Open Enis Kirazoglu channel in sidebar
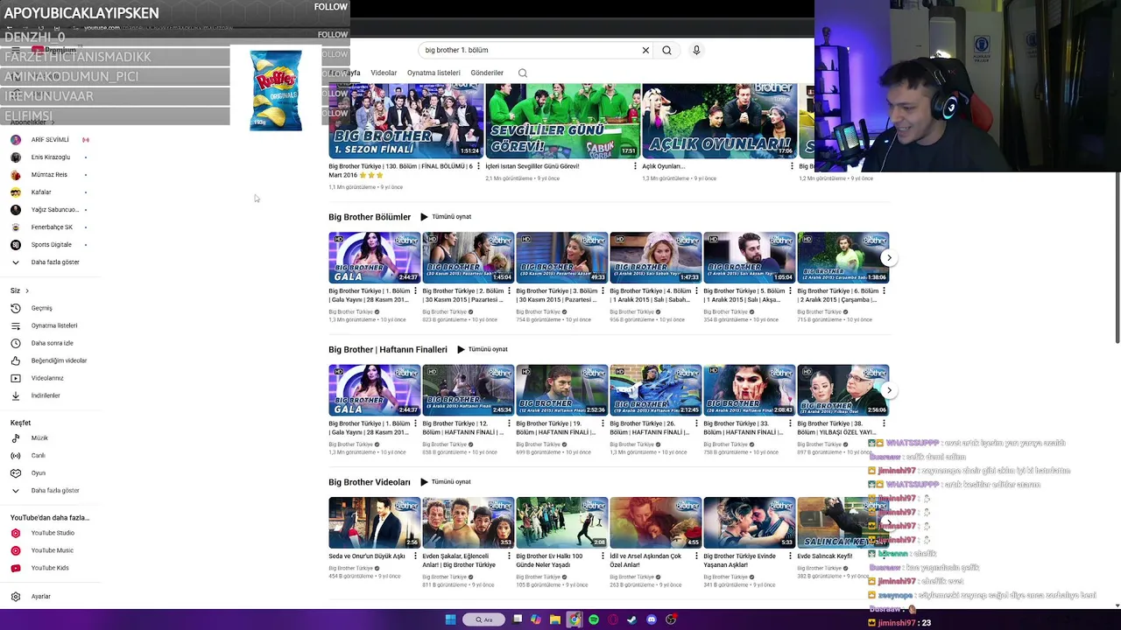 point(50,157)
